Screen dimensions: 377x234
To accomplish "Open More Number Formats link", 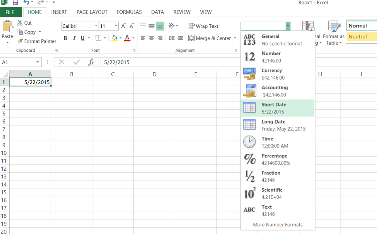I will 279,225.
